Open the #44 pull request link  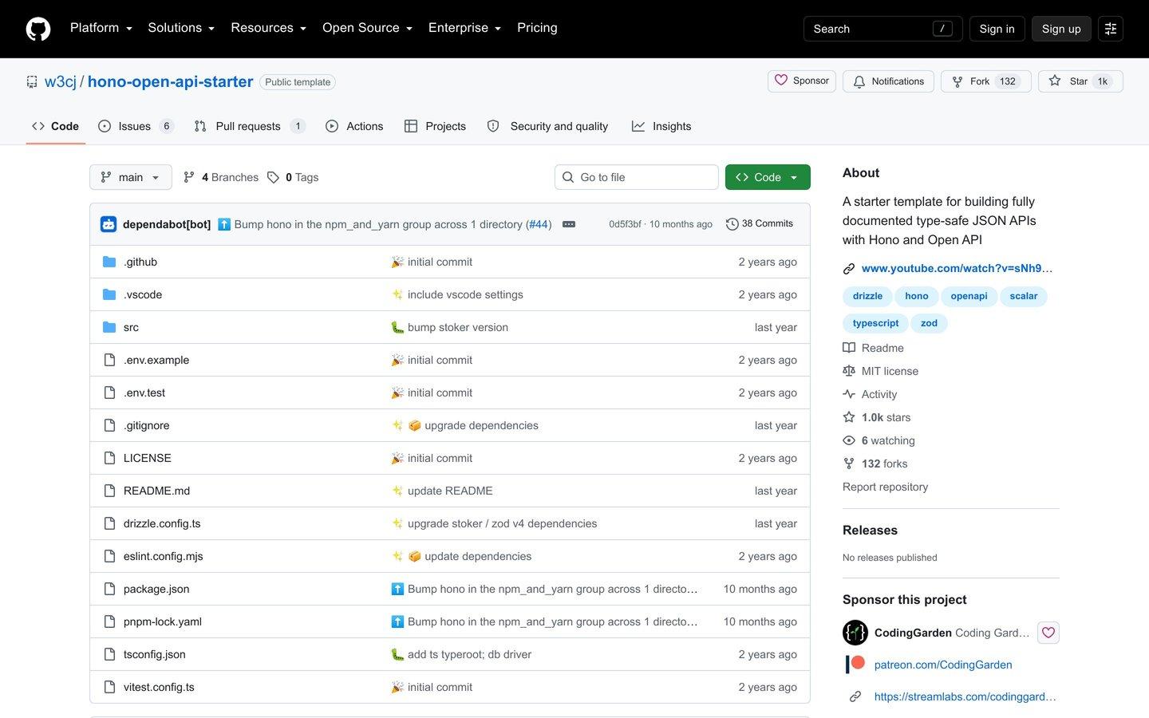tap(539, 224)
